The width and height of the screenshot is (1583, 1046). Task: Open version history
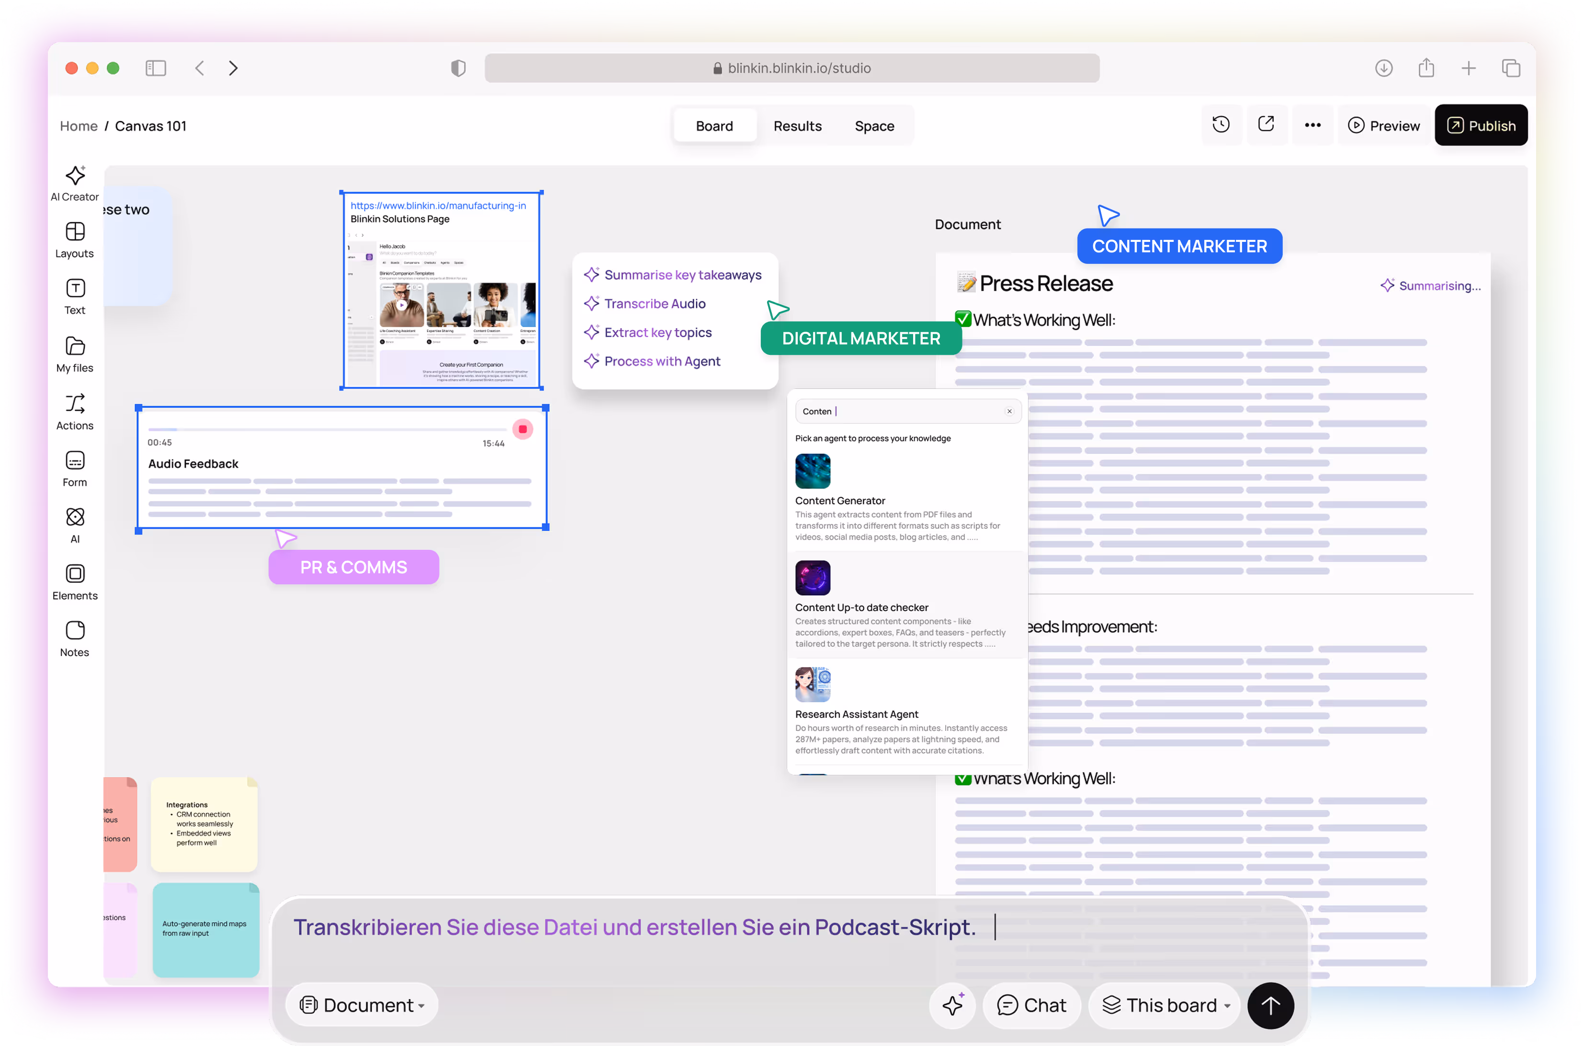coord(1221,125)
